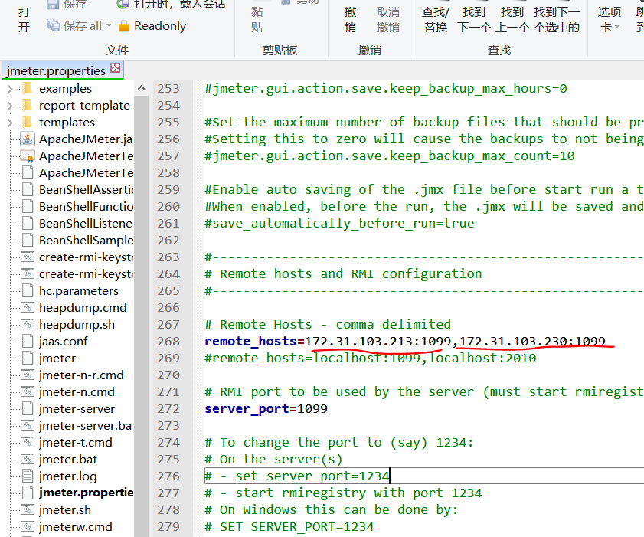Select the jmeter-server file without extension
This screenshot has height=537, width=644.
77,409
